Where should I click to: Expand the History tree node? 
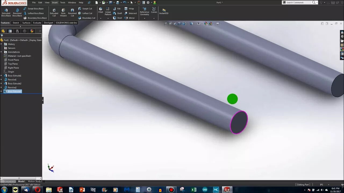click(1, 44)
